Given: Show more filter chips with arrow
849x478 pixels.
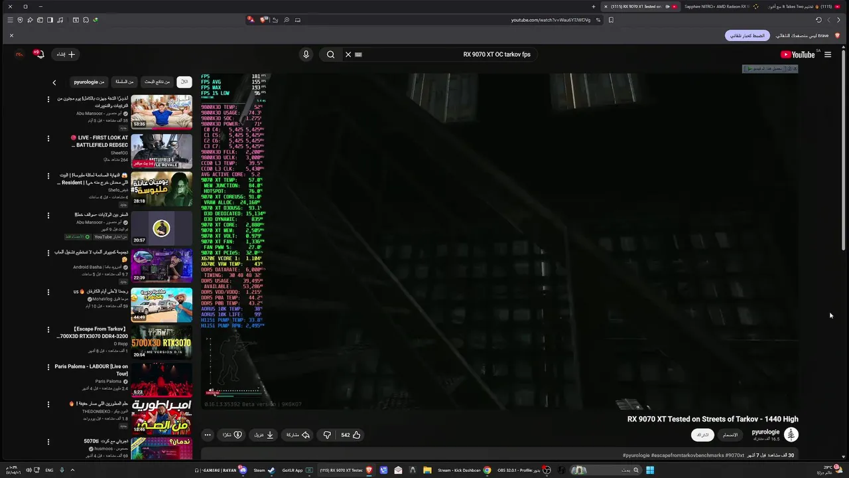Looking at the screenshot, I should 54,82.
